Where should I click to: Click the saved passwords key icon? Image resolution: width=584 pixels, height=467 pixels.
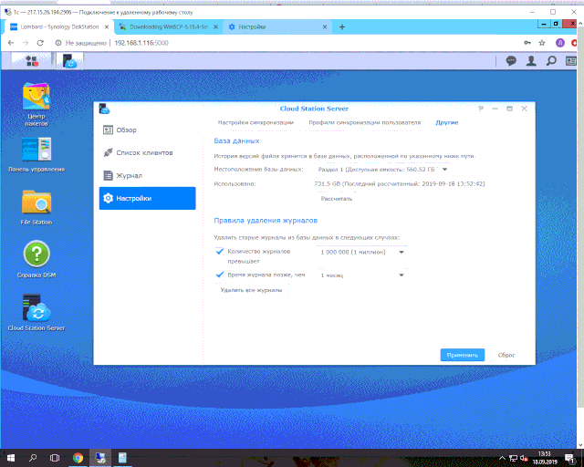pyautogui.click(x=527, y=43)
